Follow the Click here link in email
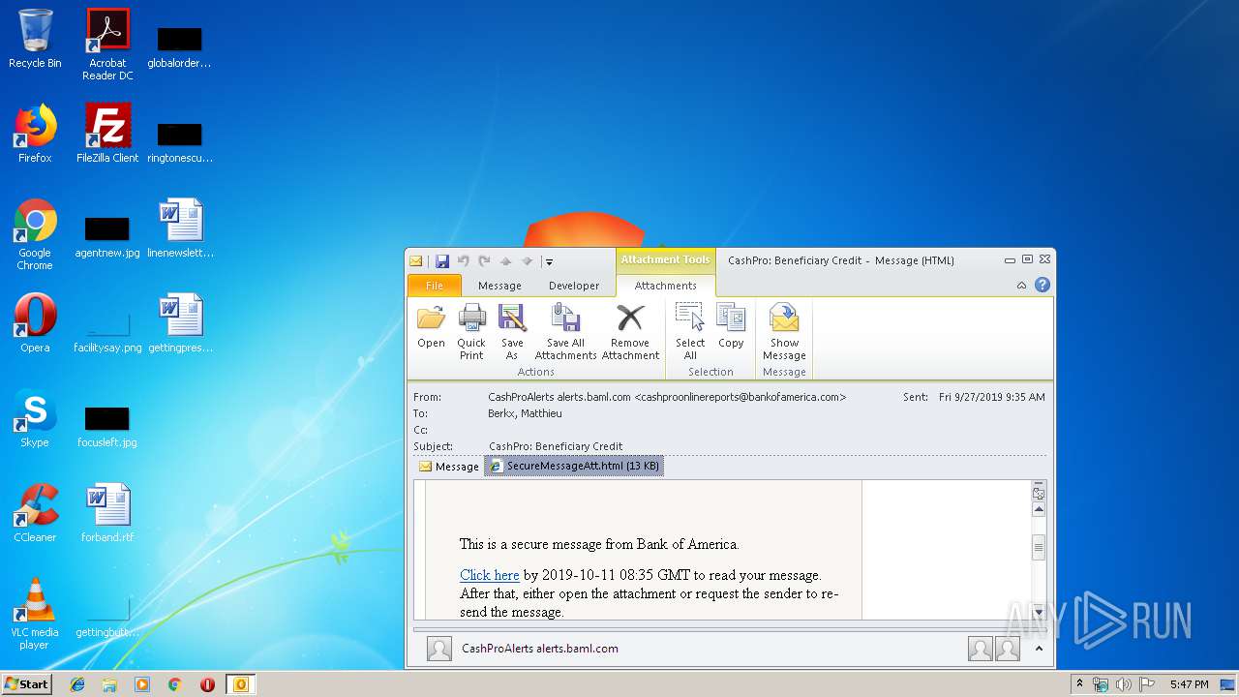 [x=490, y=575]
